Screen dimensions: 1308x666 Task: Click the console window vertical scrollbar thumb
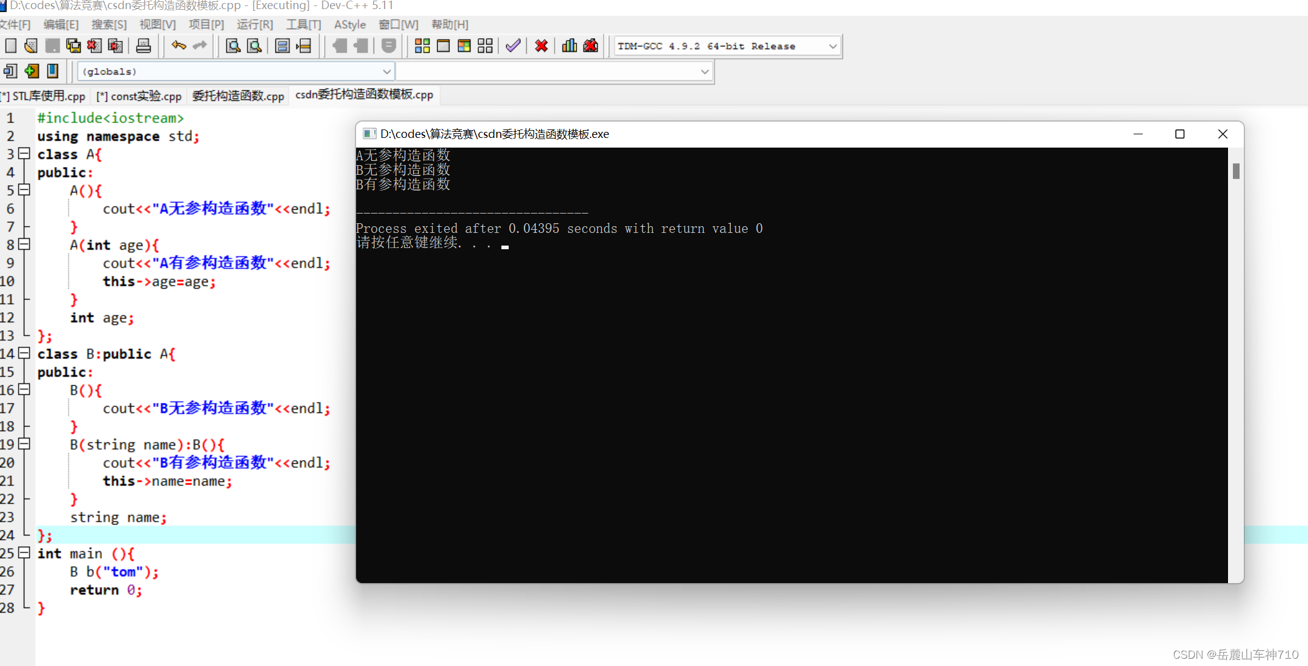point(1236,171)
